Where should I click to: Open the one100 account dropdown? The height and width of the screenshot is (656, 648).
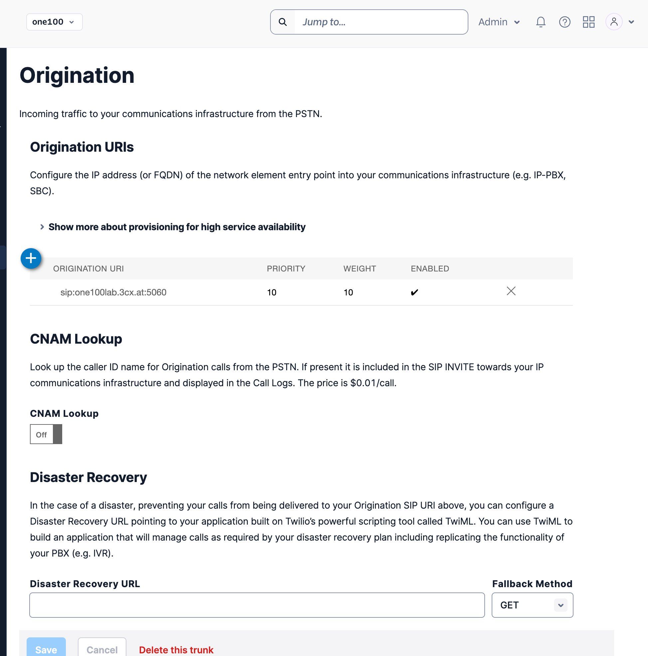click(x=54, y=22)
